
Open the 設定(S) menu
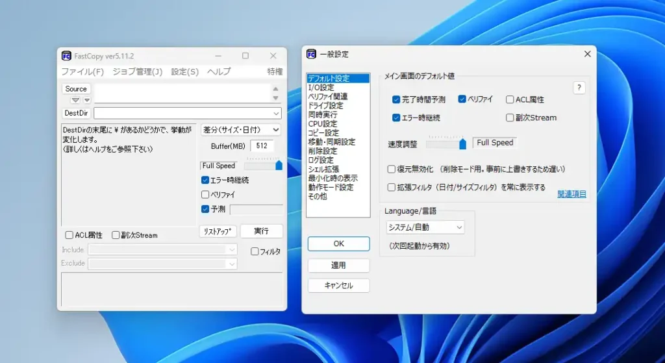tap(185, 71)
